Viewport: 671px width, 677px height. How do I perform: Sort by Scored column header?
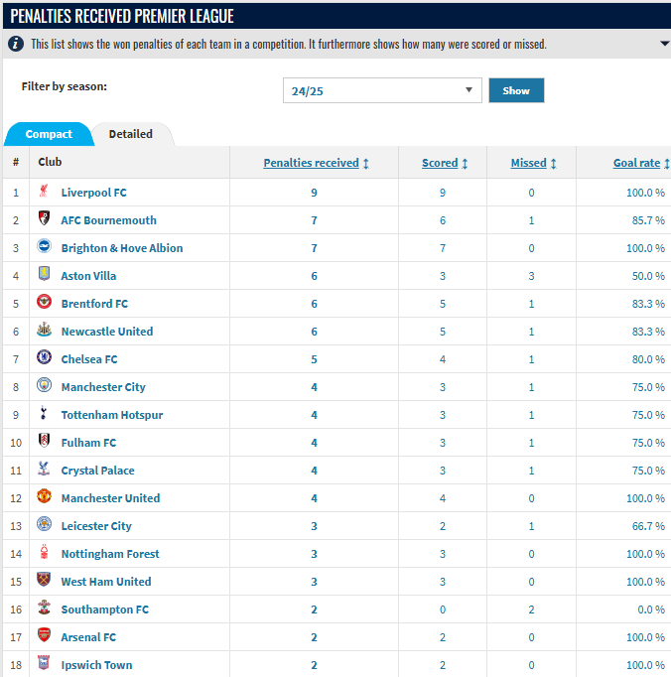tap(440, 163)
